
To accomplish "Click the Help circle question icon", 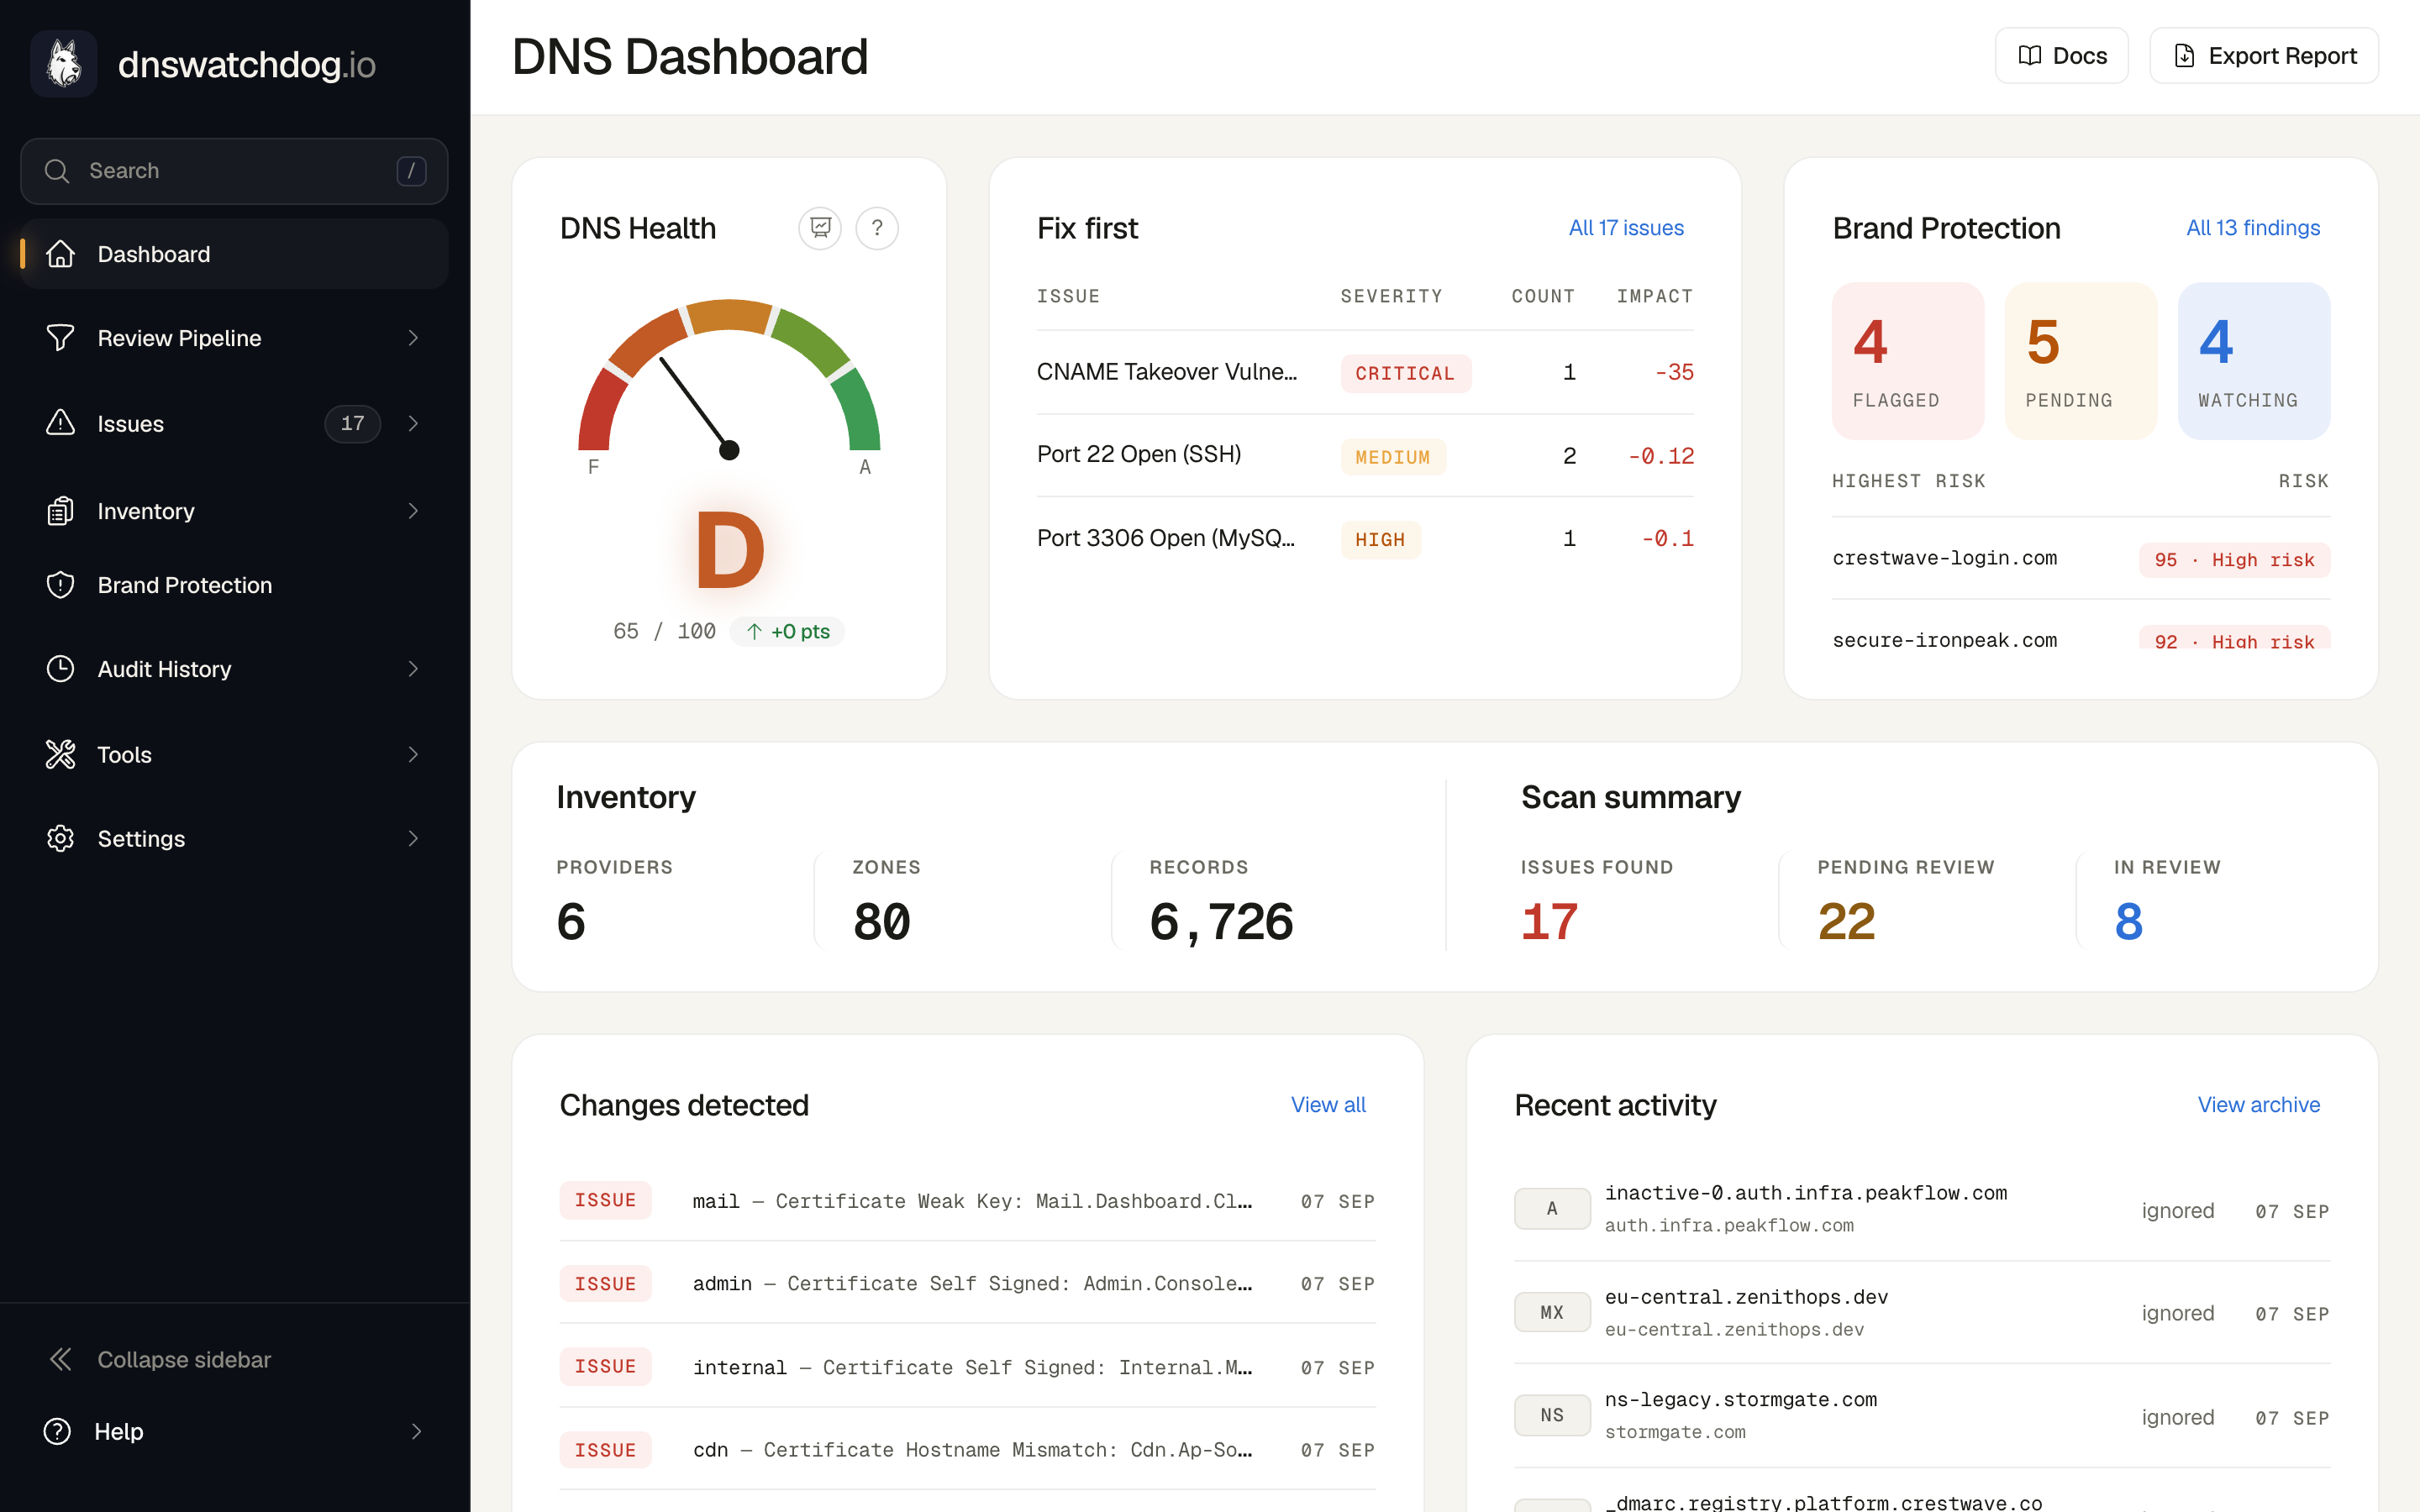I will pos(58,1431).
